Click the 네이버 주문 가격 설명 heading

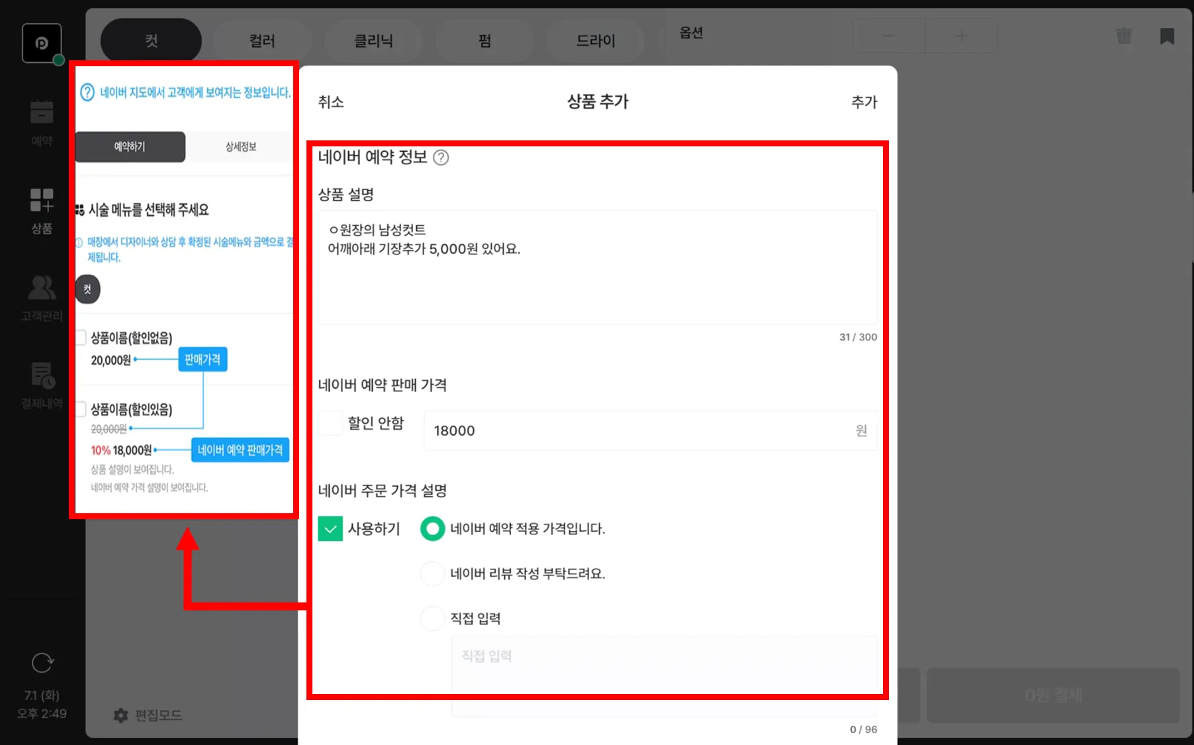[x=383, y=491]
